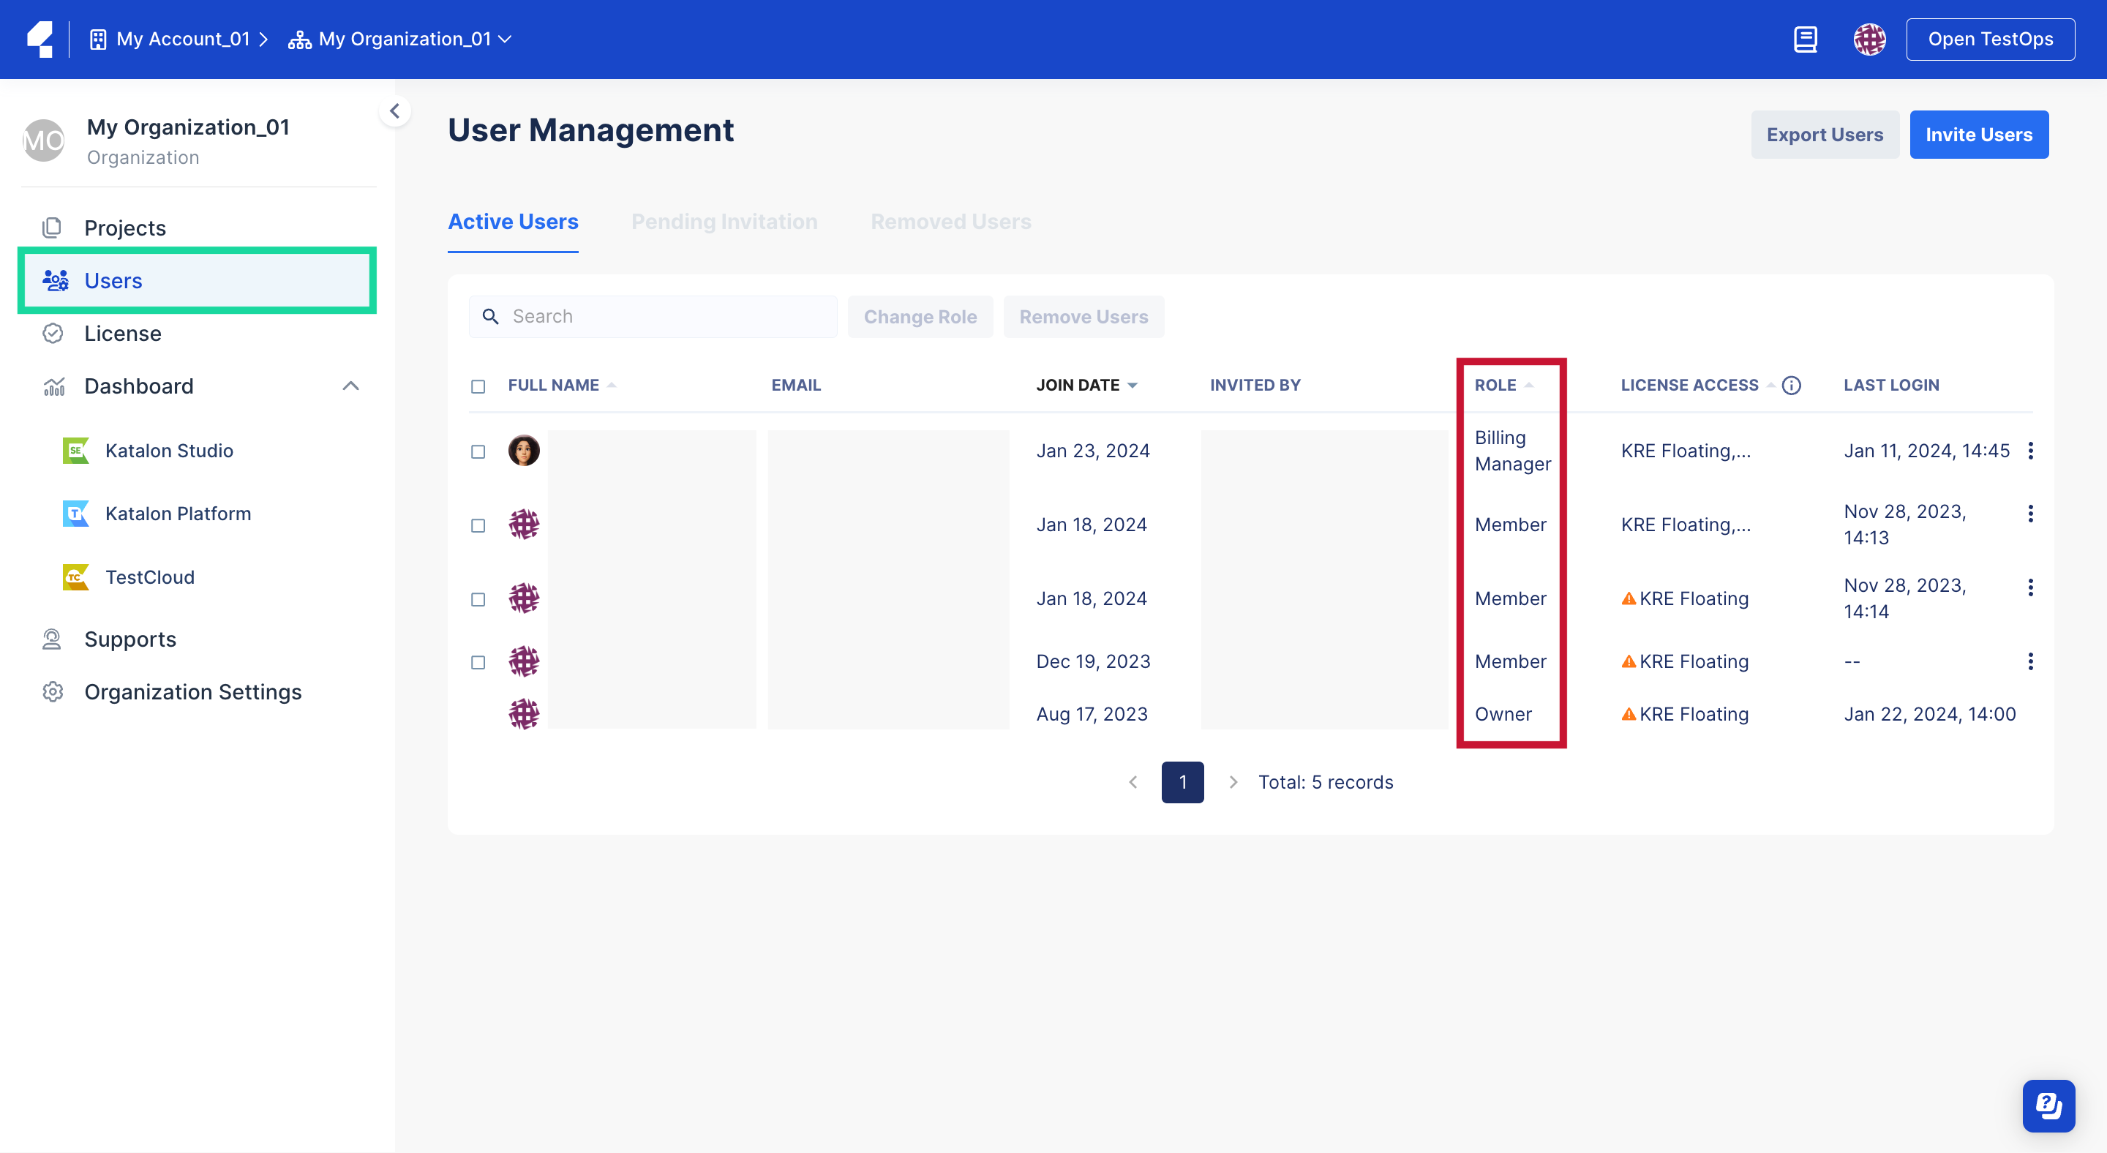Viewport: 2107px width, 1153px height.
Task: Open the Katalon Studio dashboard in sidebar
Action: click(168, 450)
